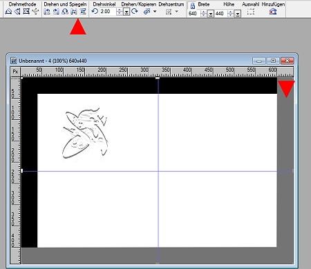Click the Unbenannt - 4 title bar text
Screen dimensions: 311x269
pos(53,61)
